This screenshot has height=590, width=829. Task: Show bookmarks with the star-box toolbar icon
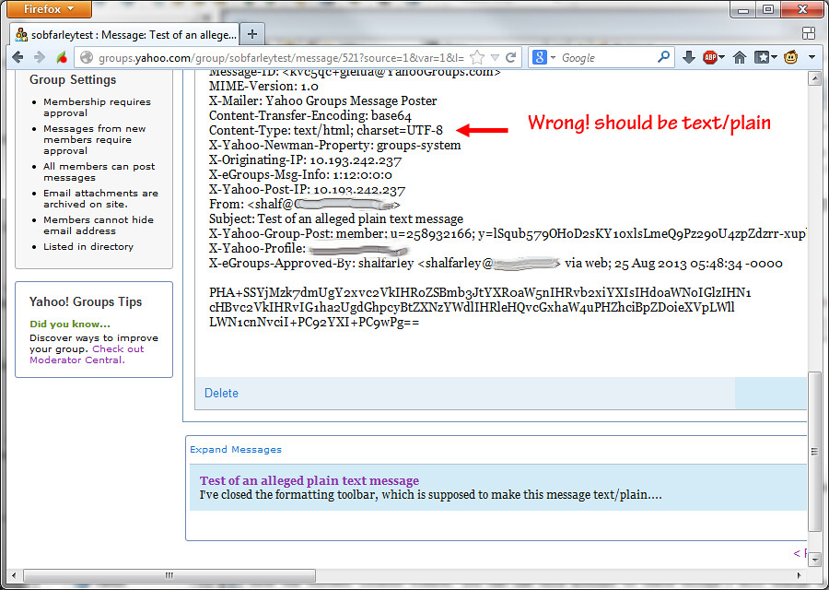pyautogui.click(x=762, y=57)
